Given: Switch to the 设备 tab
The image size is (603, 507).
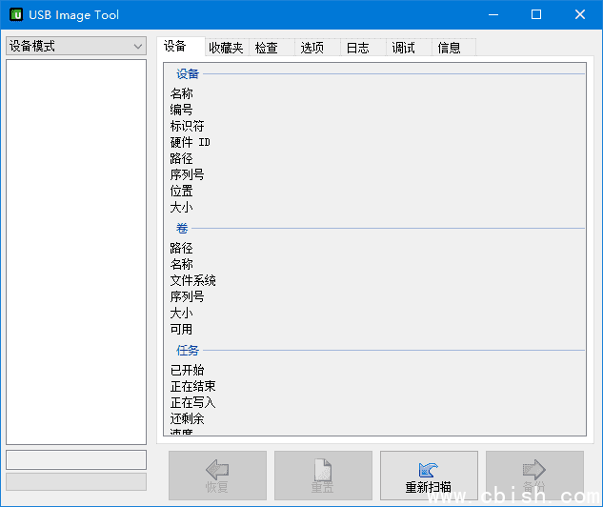Looking at the screenshot, I should point(180,47).
